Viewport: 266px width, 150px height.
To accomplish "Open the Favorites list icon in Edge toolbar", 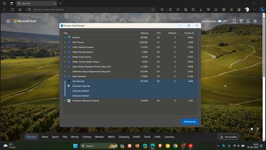I will coord(178,10).
